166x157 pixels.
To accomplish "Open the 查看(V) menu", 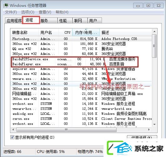I will point(45,12).
